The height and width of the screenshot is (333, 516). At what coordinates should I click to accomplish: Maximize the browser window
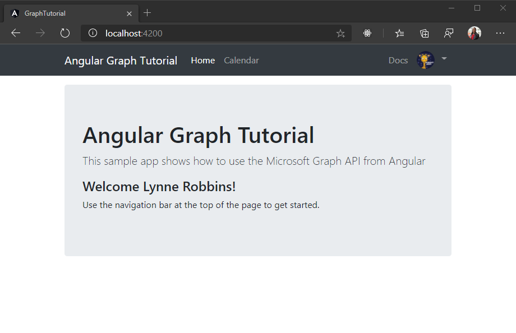[x=477, y=8]
